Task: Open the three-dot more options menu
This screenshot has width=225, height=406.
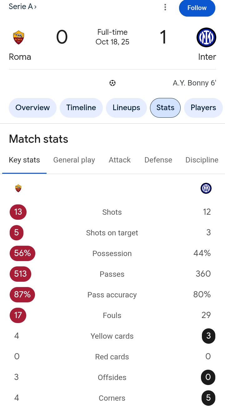Action: tap(165, 7)
